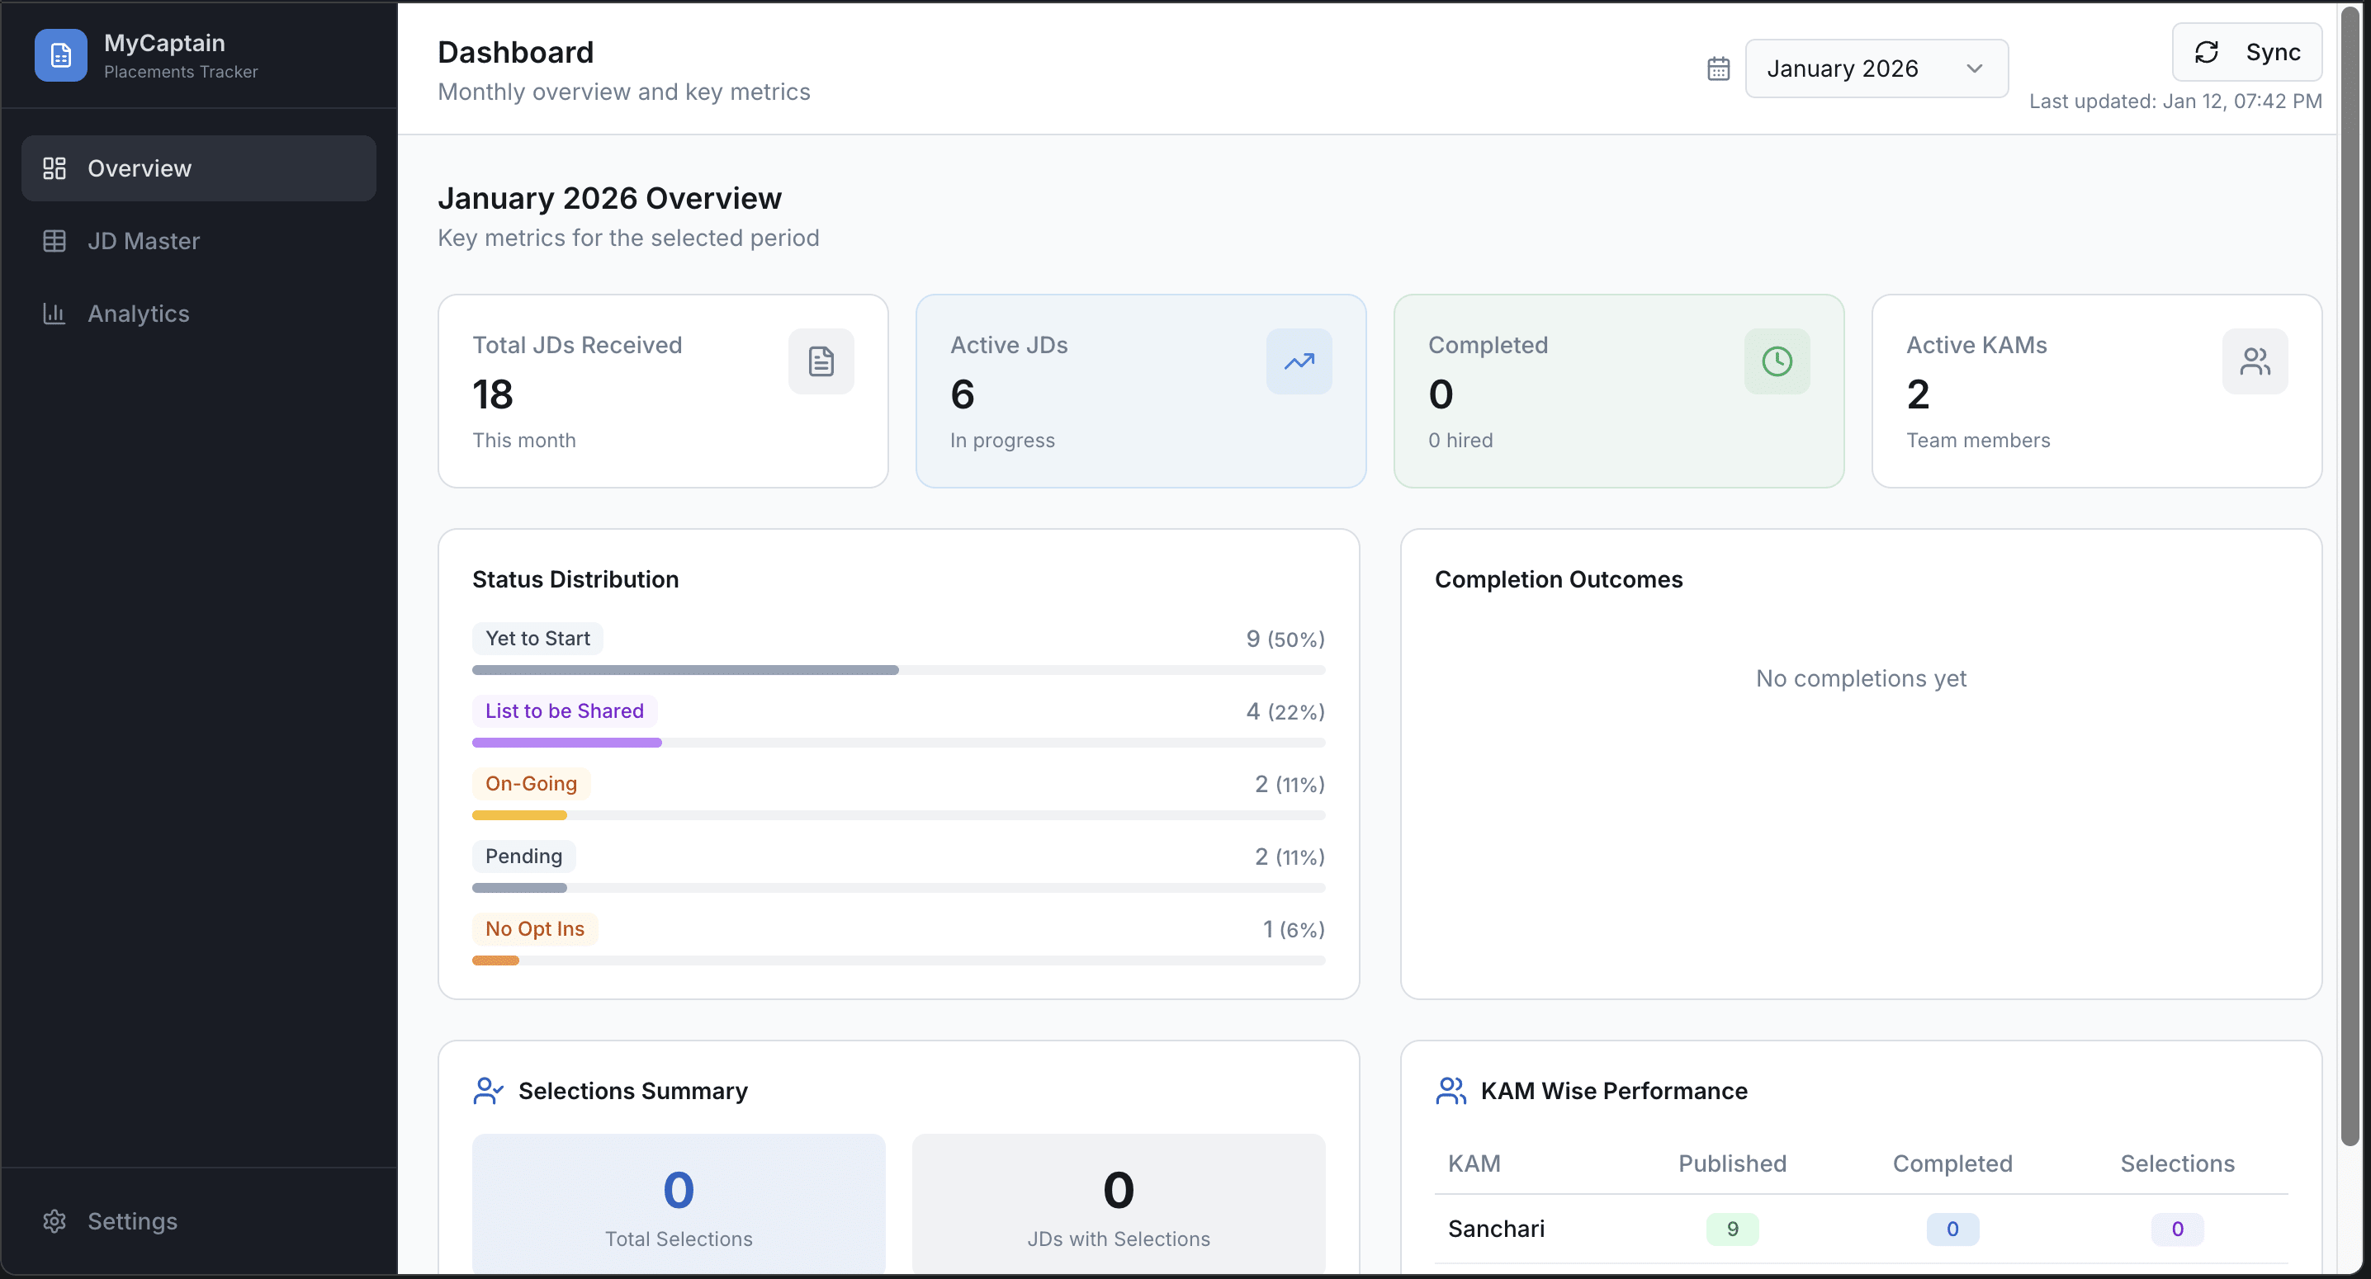Screen dimensions: 2371x1279
Task: Click the MyCaptain logo icon
Action: coord(61,55)
